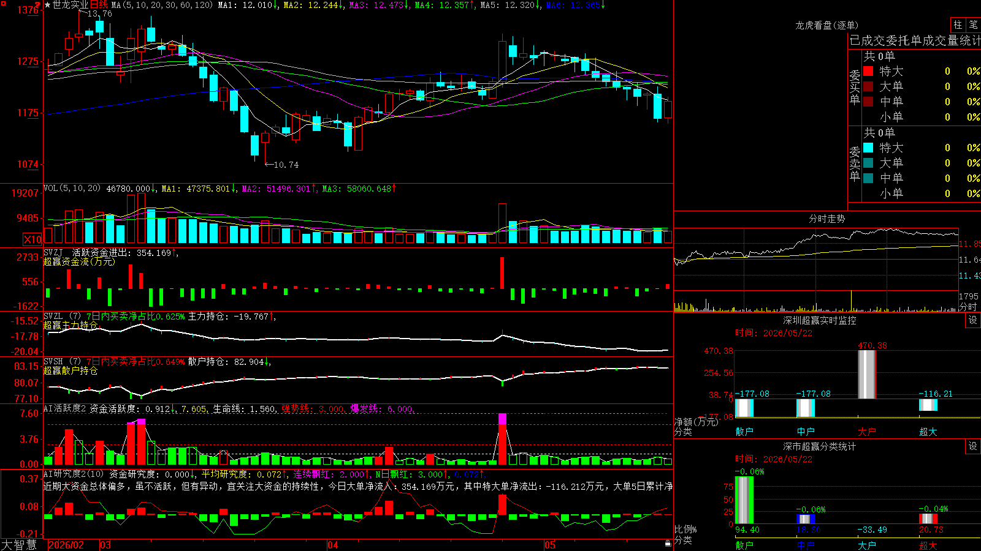Image resolution: width=981 pixels, height=551 pixels.
Task: Select the SVZL (7) indicator label
Action: (x=62, y=317)
